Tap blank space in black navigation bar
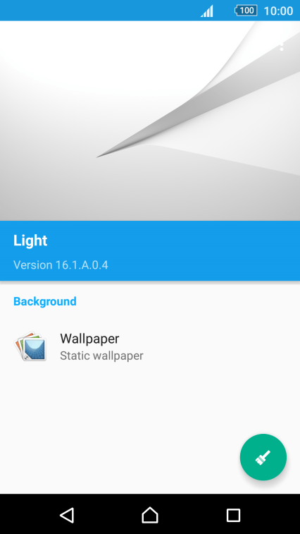 click(x=192, y=514)
